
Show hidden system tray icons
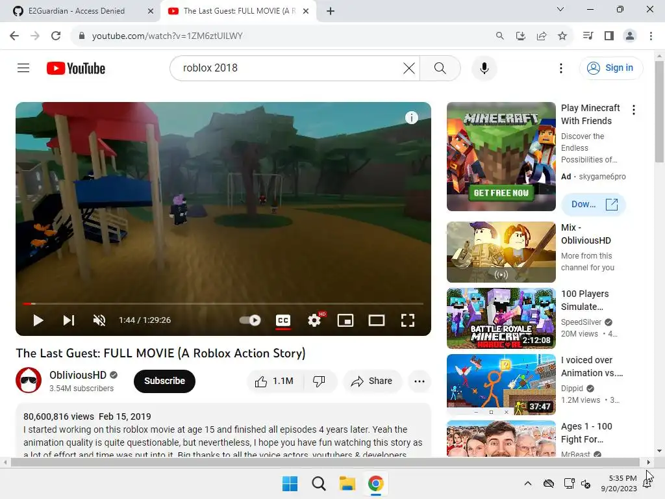point(527,483)
